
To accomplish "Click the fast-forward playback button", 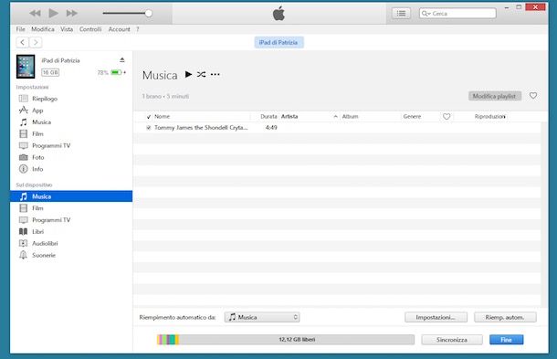I will tap(72, 14).
